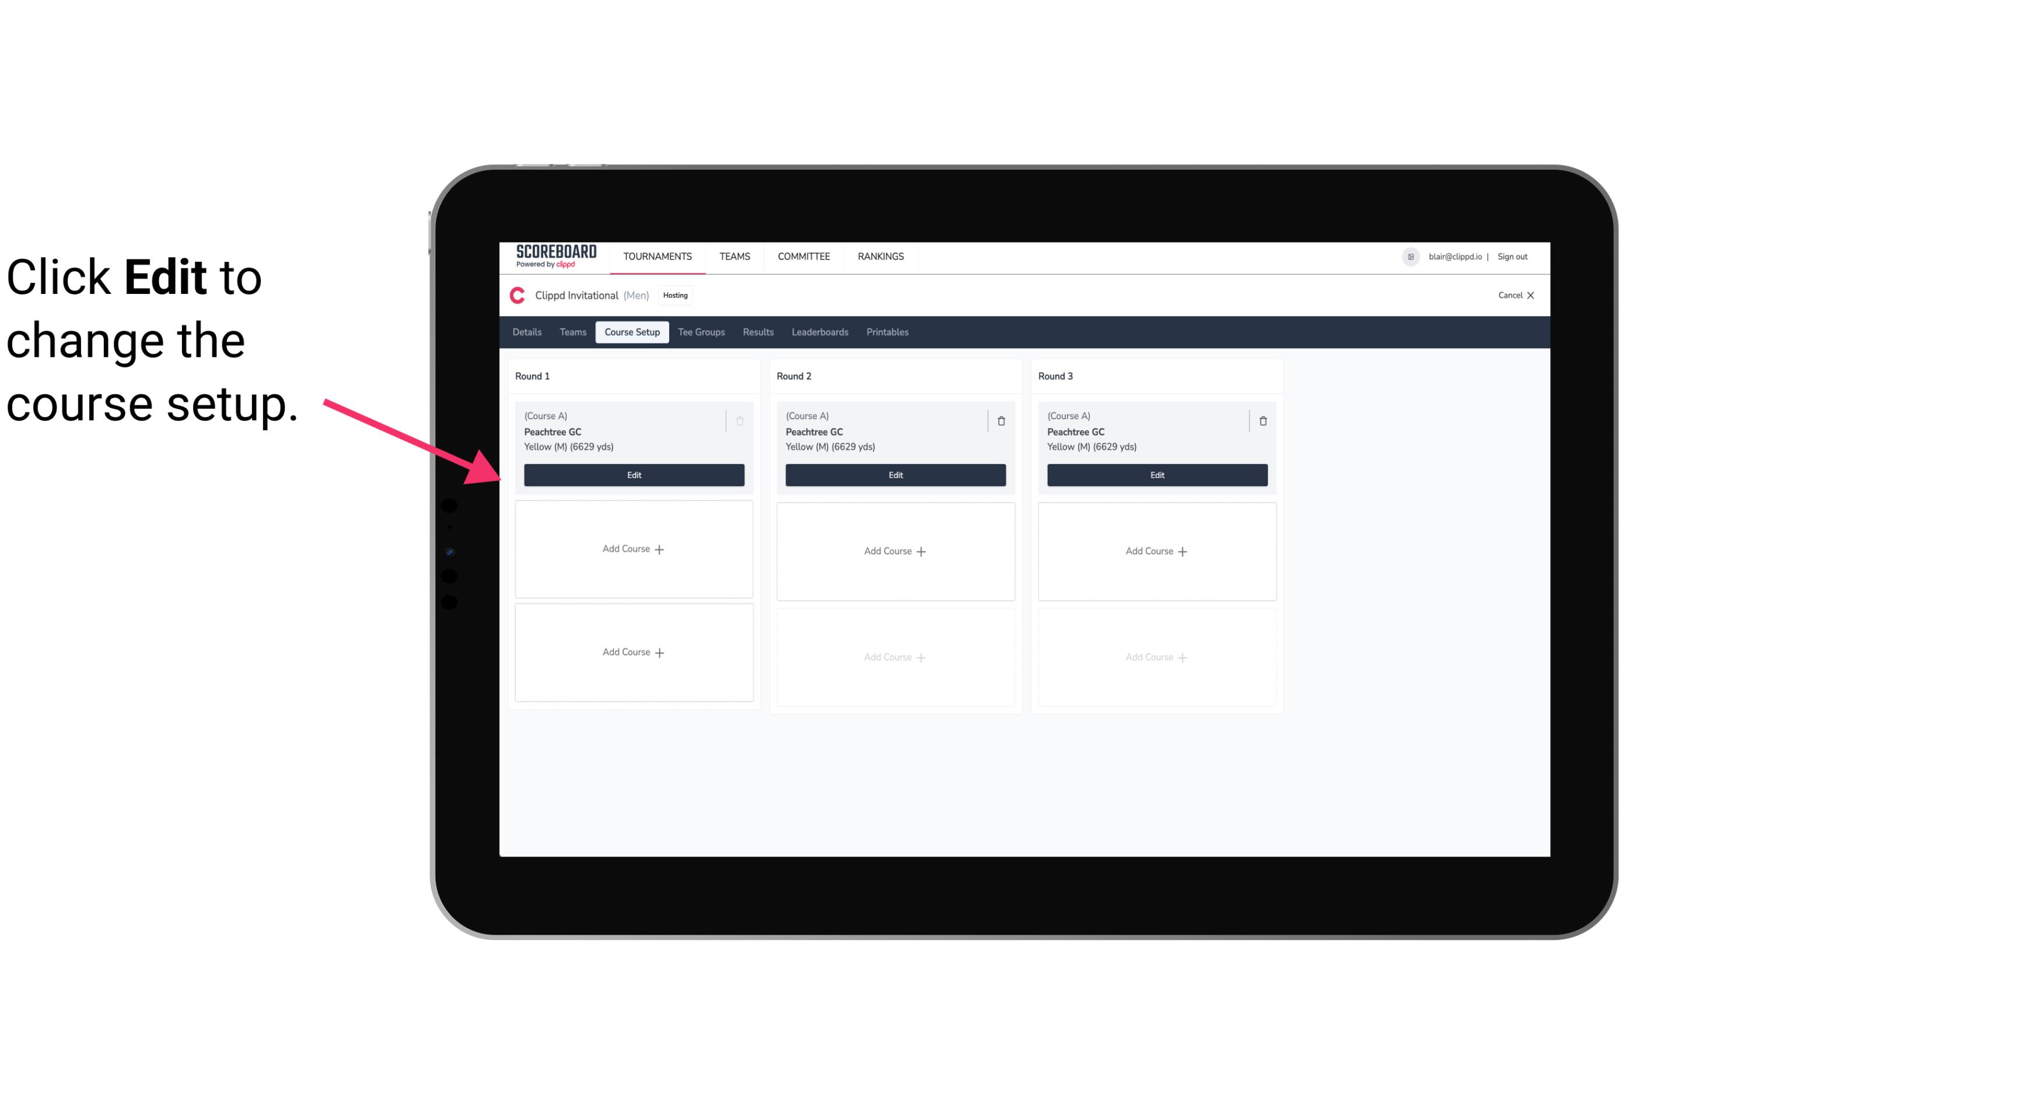Viewport: 2042px width, 1098px height.
Task: Click Add Course for Round 1
Action: click(x=633, y=549)
